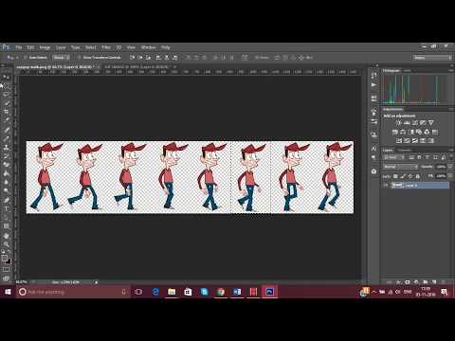Image resolution: width=455 pixels, height=341 pixels.
Task: Click the zoom percentage field in status bar
Action: point(22,282)
